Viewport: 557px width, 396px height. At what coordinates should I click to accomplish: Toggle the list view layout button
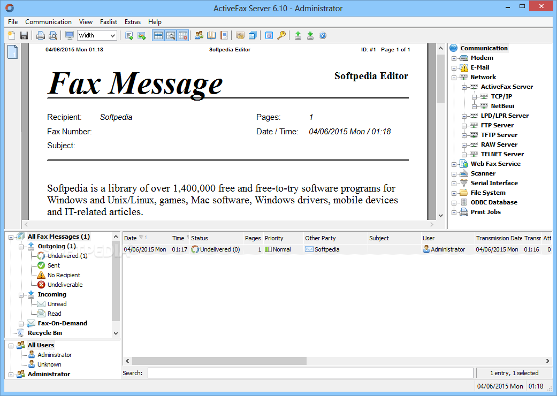point(158,35)
